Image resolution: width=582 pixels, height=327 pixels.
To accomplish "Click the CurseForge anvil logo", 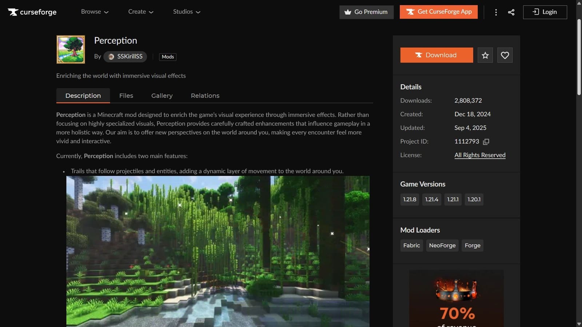I will [x=14, y=12].
